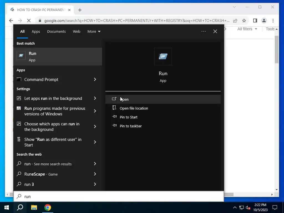The height and width of the screenshot is (213, 284).
Task: Open Let apps run in the background
Action: [x=53, y=98]
